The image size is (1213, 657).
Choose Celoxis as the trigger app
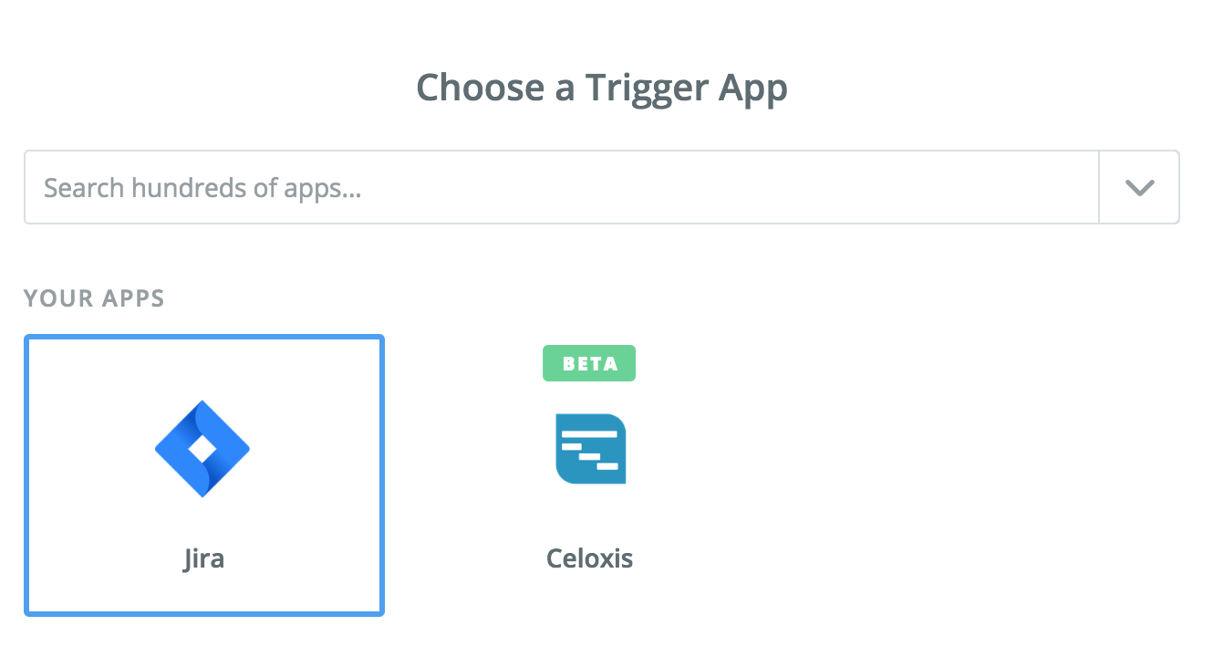(589, 474)
